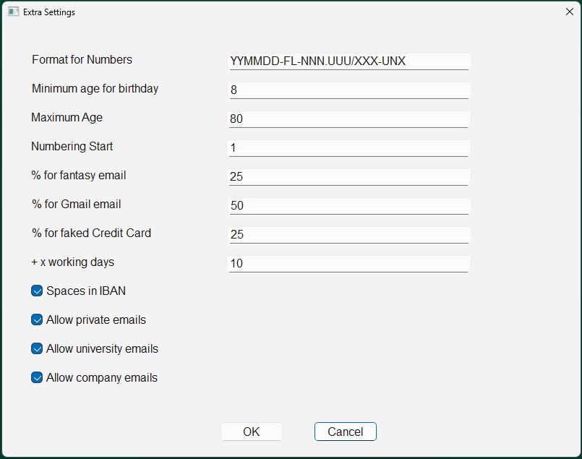Click into the Maximum Age field
The image size is (582, 459).
(349, 119)
